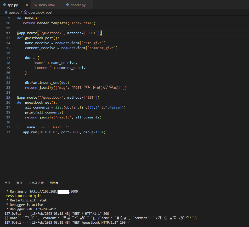
Task: Click app.py in the breadcrumb
Action: point(14,12)
